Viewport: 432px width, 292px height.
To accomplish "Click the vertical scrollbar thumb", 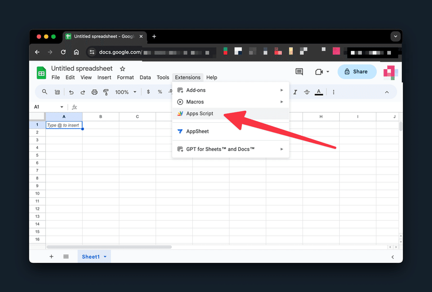I will click(x=401, y=127).
